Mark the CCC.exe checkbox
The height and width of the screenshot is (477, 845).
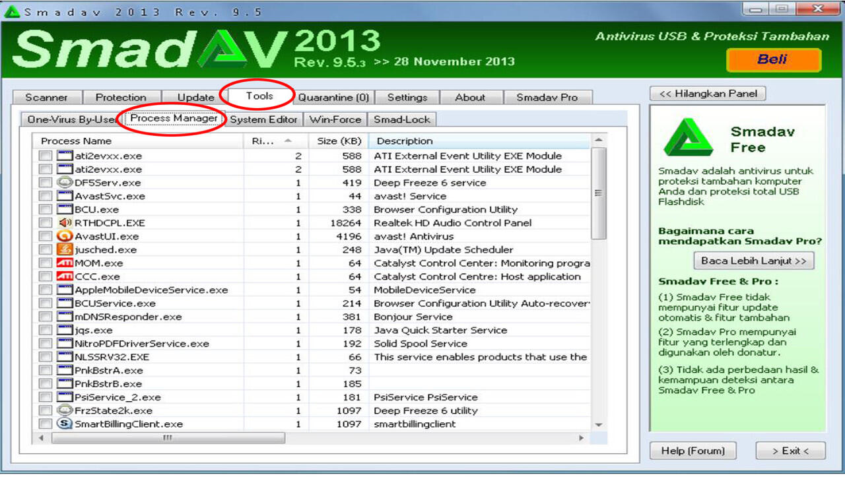[x=45, y=276]
